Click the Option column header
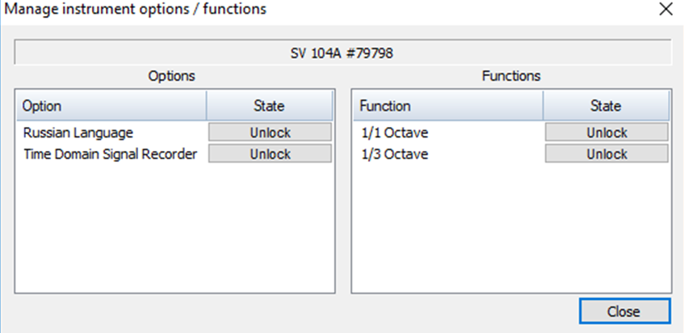This screenshot has height=333, width=684. 111,106
